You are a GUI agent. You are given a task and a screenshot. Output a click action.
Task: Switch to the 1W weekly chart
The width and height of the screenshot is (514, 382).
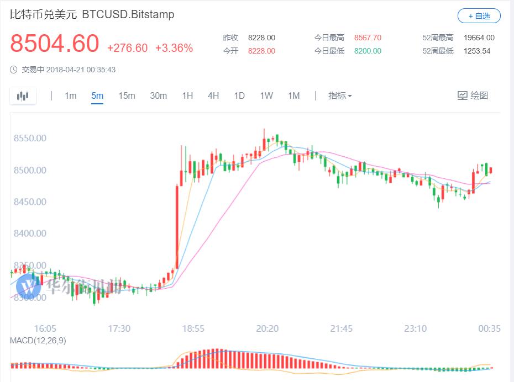[266, 96]
